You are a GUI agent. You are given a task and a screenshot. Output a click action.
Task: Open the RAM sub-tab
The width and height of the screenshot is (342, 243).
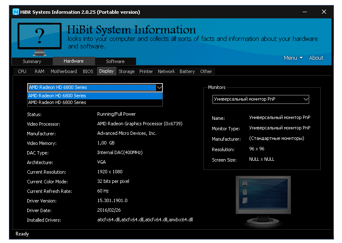point(39,71)
